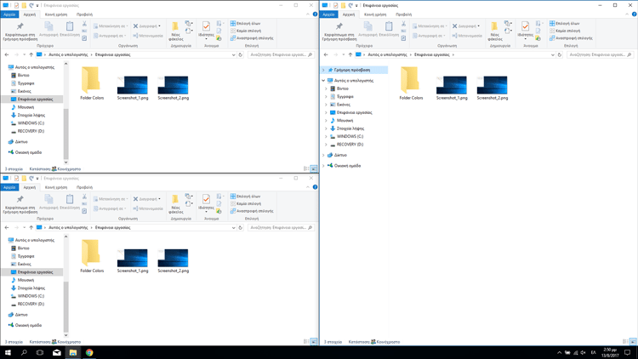Viewport: 638px width, 359px height.
Task: Click Διαγραφή in bottom-left window ribbon
Action: 147,199
